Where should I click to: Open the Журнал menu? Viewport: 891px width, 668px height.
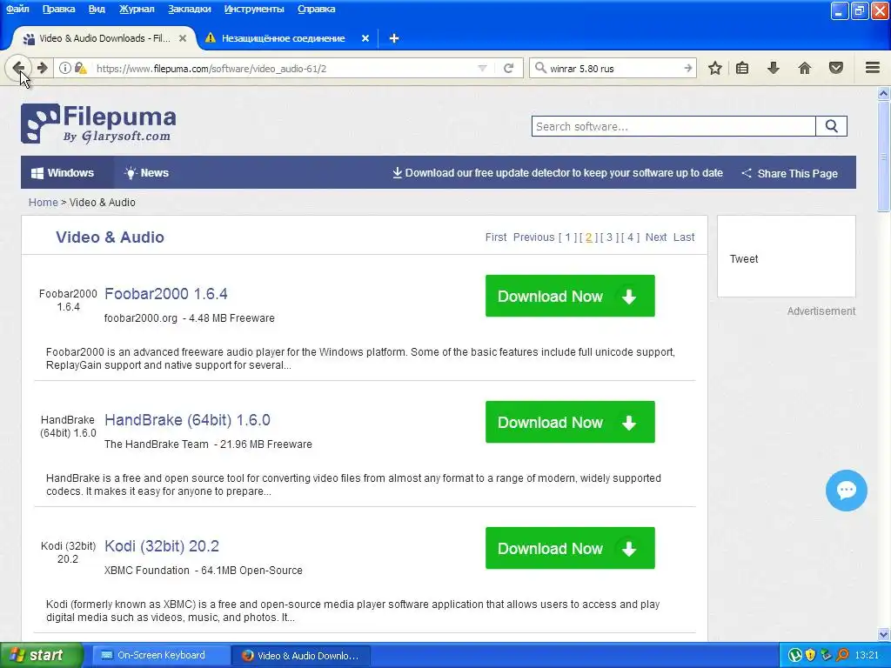point(137,9)
